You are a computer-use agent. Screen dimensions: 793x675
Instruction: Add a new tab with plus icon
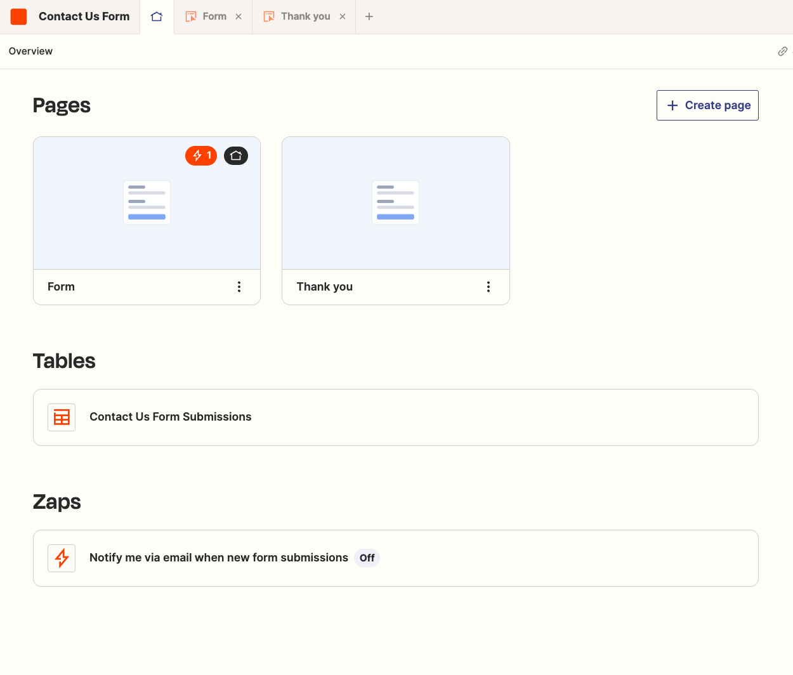369,16
